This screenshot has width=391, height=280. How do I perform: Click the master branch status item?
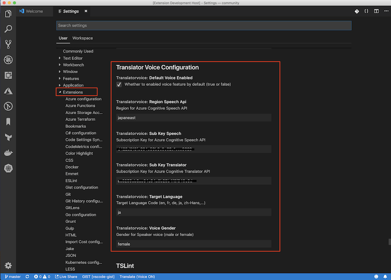(x=12, y=277)
